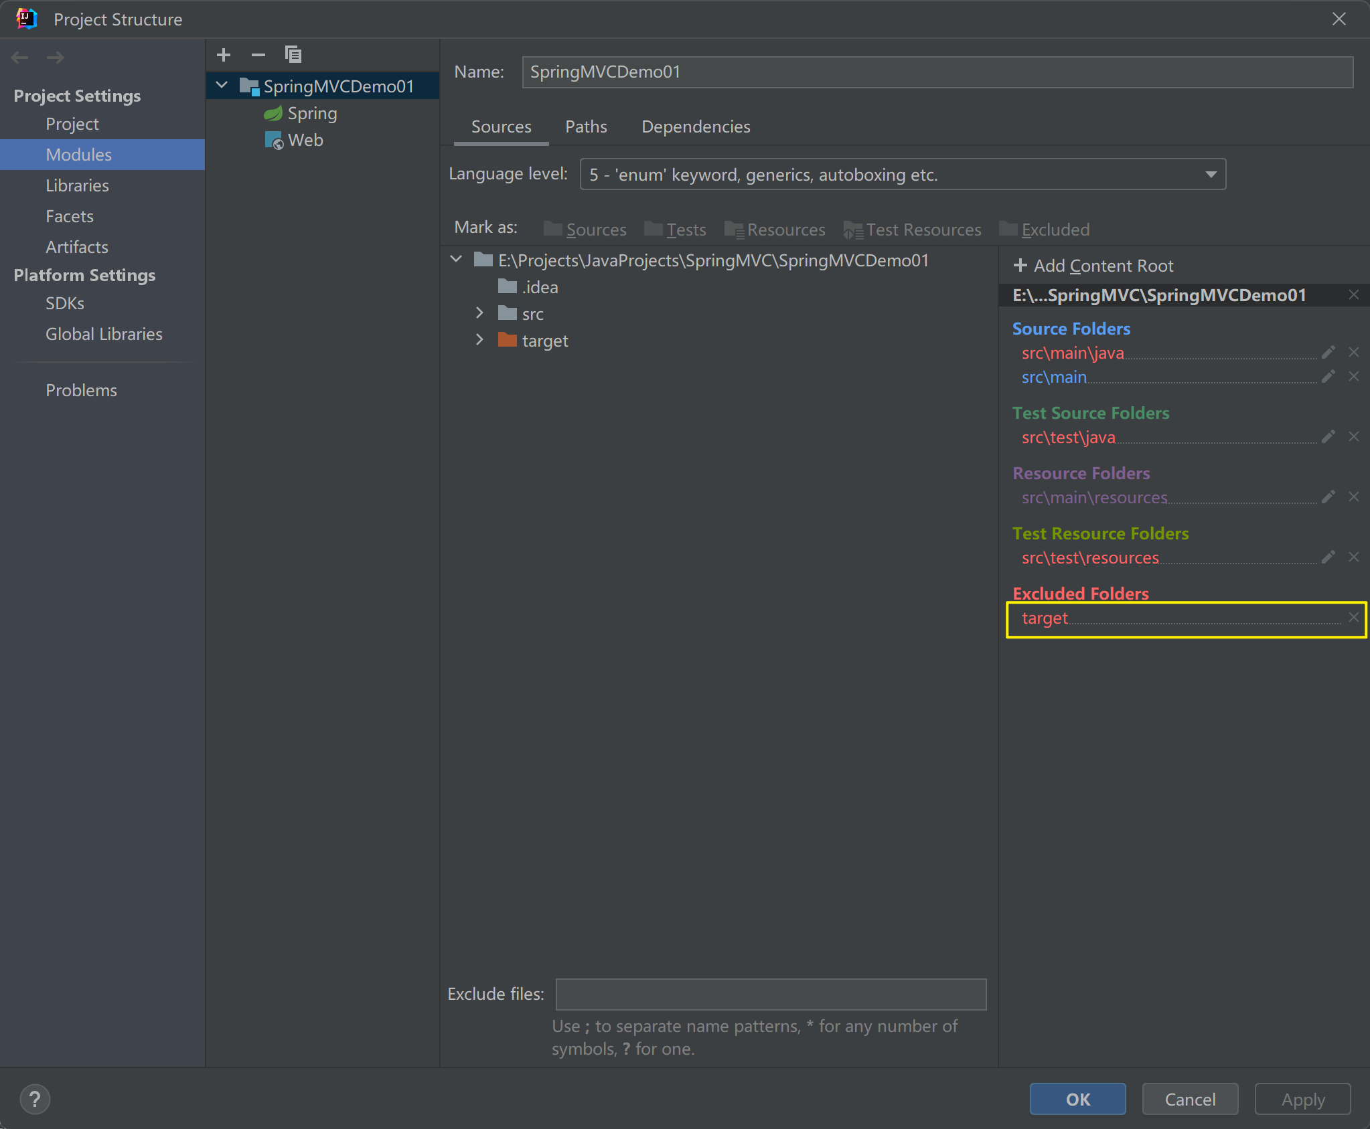This screenshot has width=1370, height=1129.
Task: Expand the target folder tree node
Action: [479, 340]
